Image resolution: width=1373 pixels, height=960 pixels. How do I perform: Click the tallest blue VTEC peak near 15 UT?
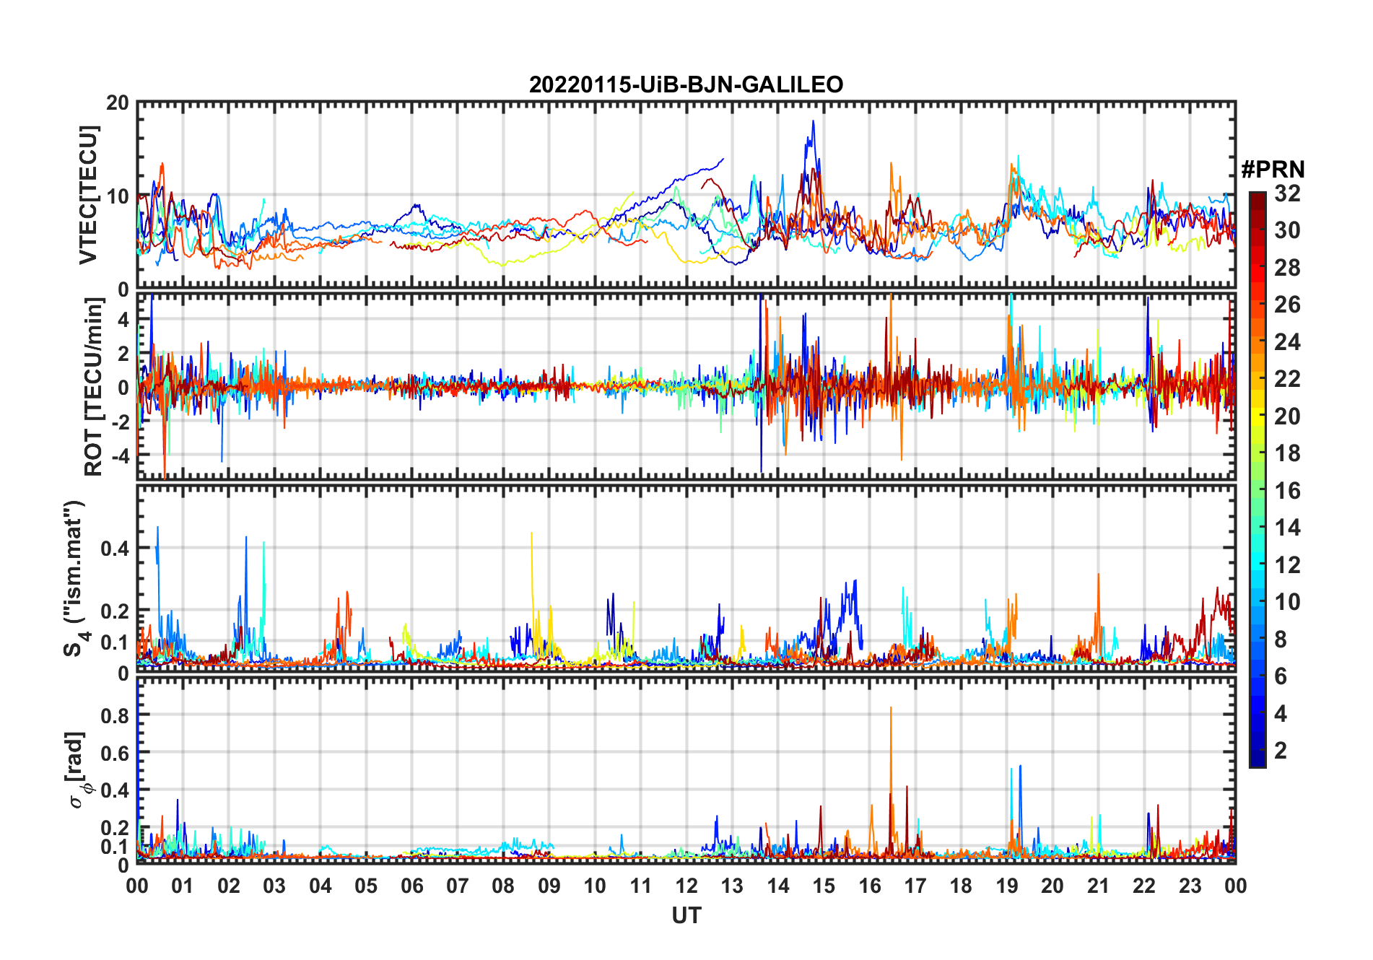[813, 123]
